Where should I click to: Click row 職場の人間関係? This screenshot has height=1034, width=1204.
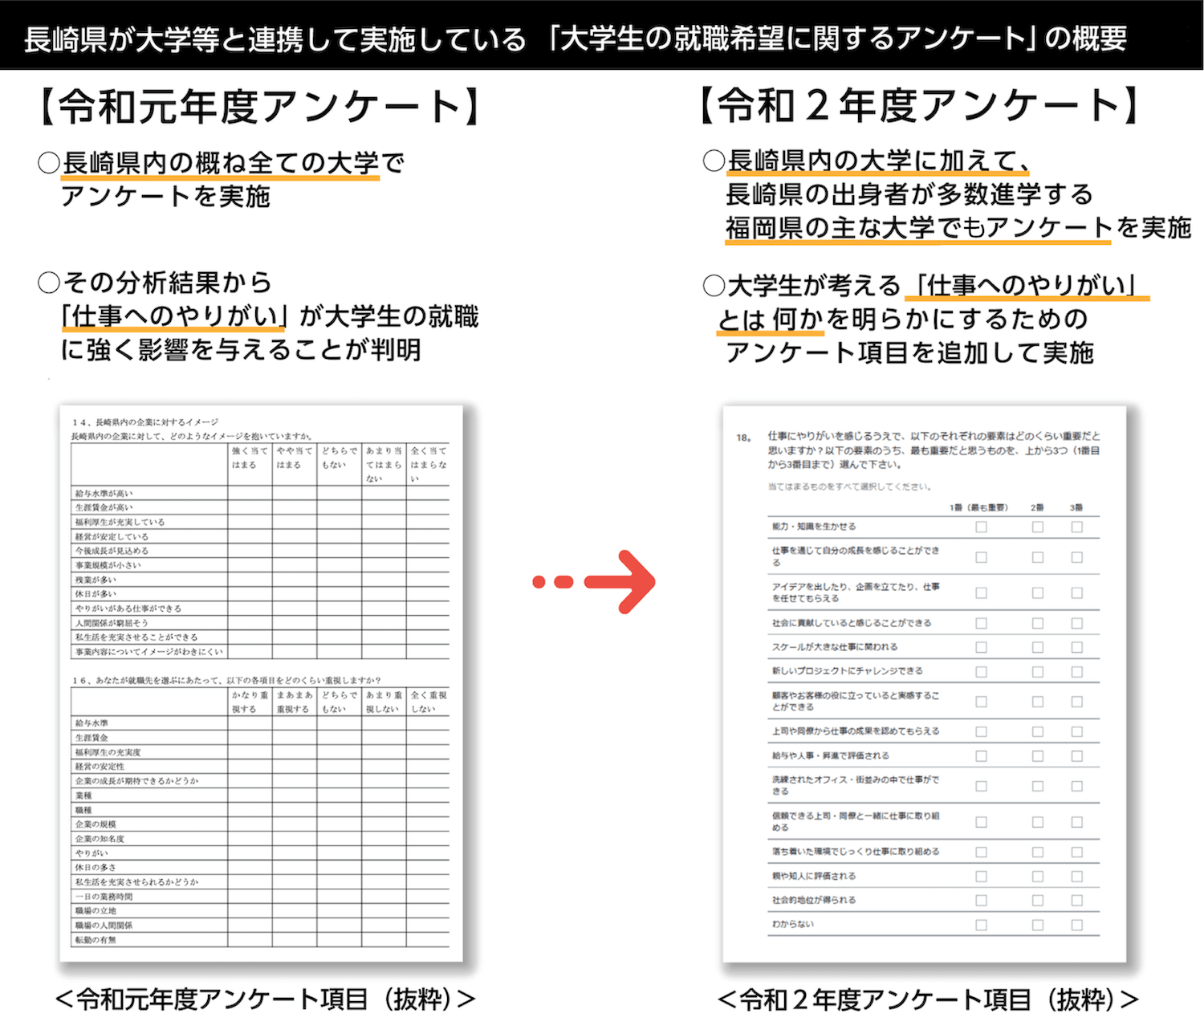click(260, 926)
